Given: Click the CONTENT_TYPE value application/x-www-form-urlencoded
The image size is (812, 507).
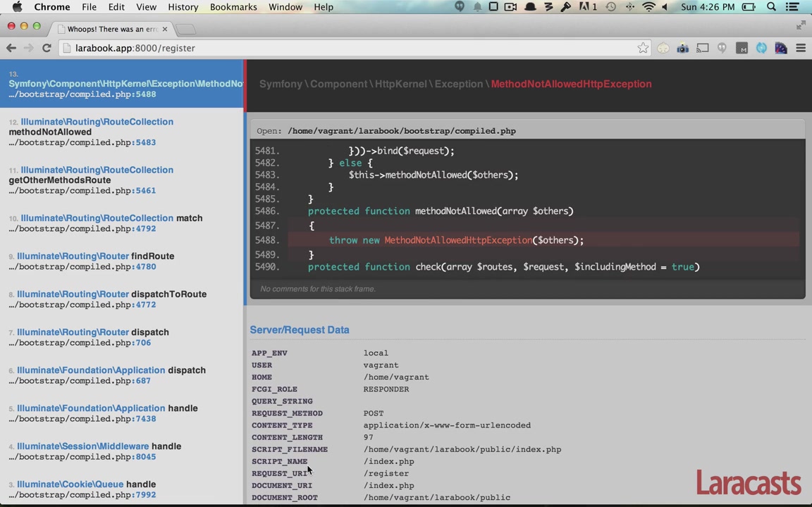Looking at the screenshot, I should point(447,425).
